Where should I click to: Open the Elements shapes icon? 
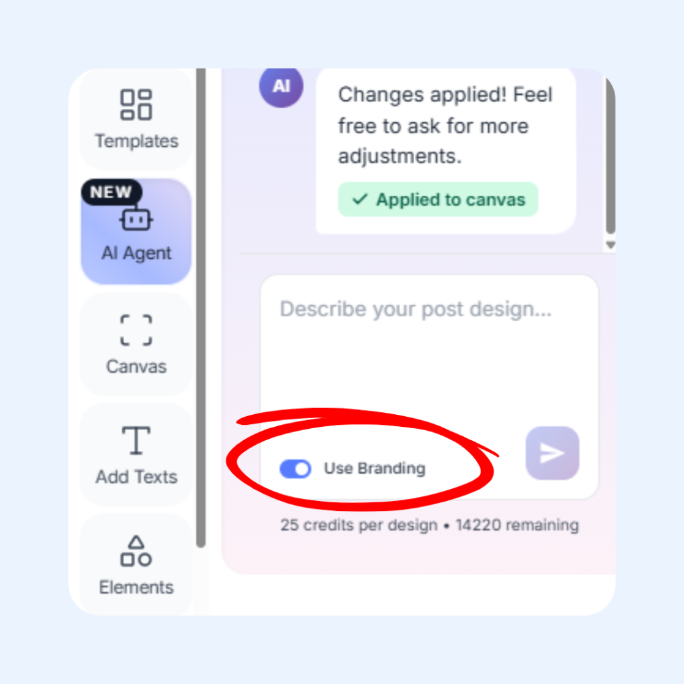point(136,551)
